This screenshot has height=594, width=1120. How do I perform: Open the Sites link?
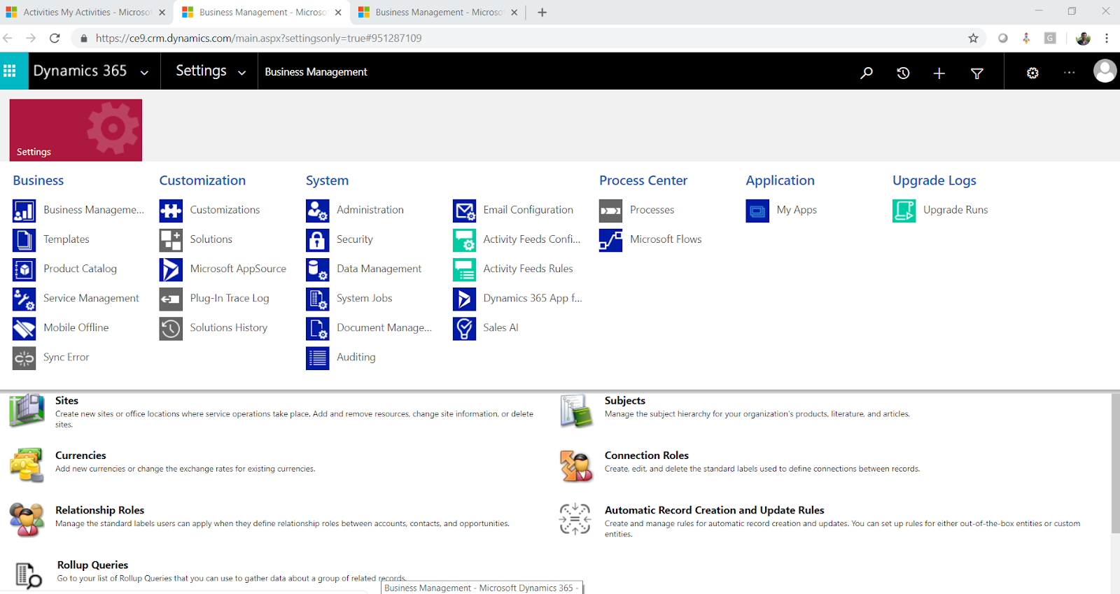tap(66, 400)
